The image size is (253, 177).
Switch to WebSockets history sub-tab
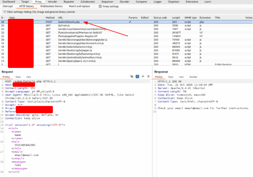(x=51, y=6)
